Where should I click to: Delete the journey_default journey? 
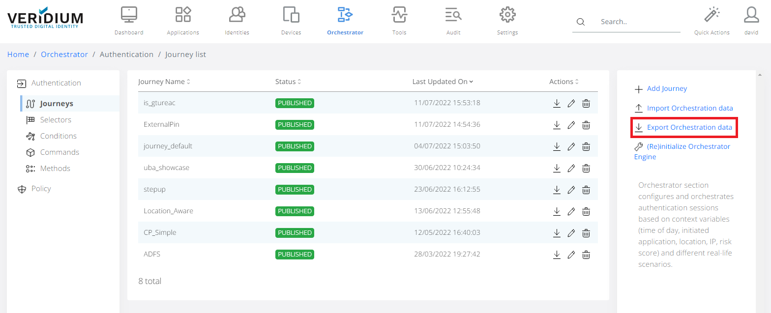click(x=586, y=146)
